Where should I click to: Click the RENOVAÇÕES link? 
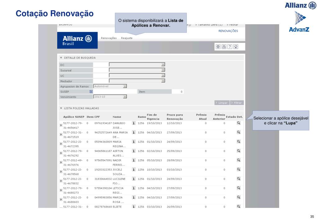pyautogui.click(x=228, y=31)
